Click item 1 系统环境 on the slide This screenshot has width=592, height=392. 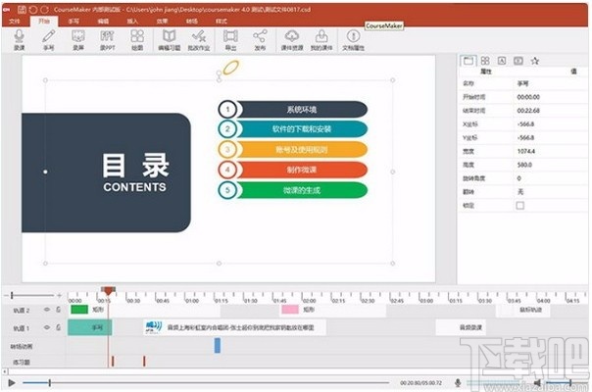(x=293, y=110)
